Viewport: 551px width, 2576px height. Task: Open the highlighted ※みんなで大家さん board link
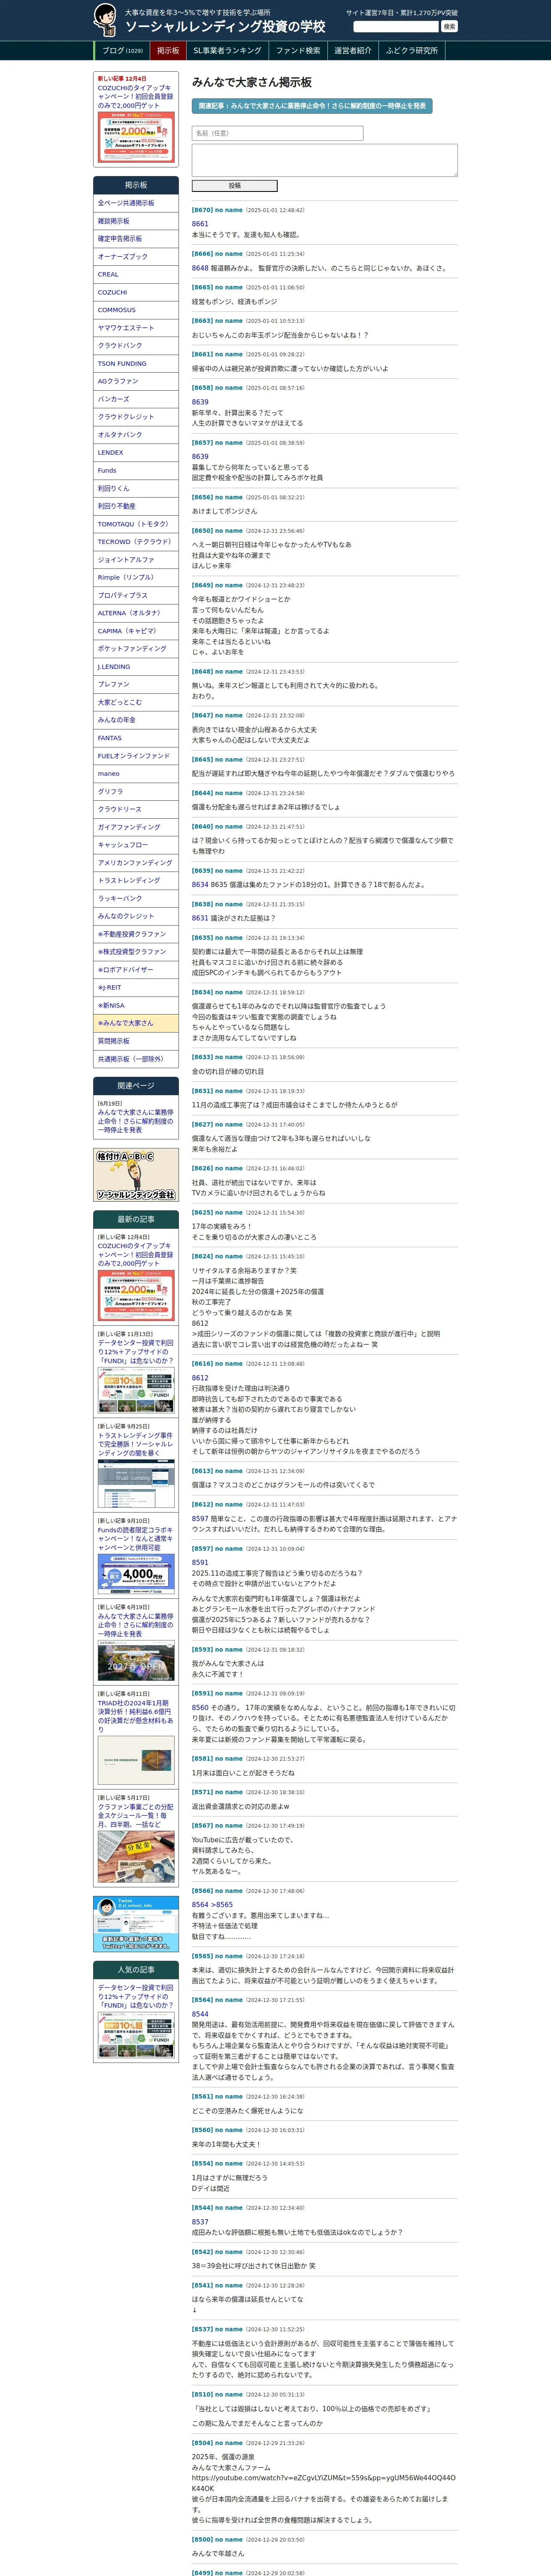pos(136,1024)
